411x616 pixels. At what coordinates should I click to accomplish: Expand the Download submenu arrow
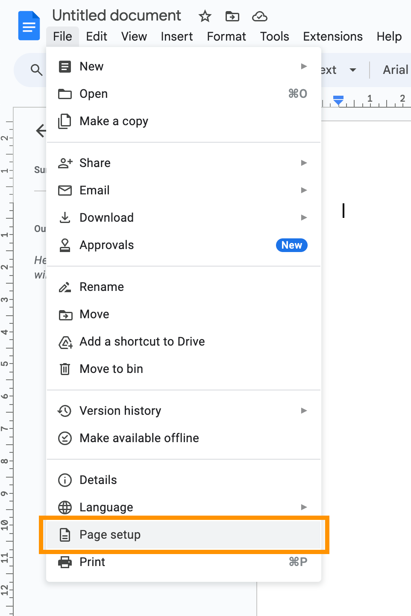(x=304, y=217)
